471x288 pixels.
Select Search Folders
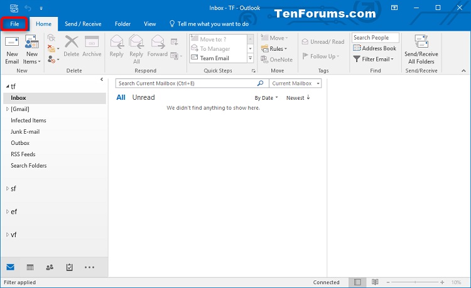(29, 166)
